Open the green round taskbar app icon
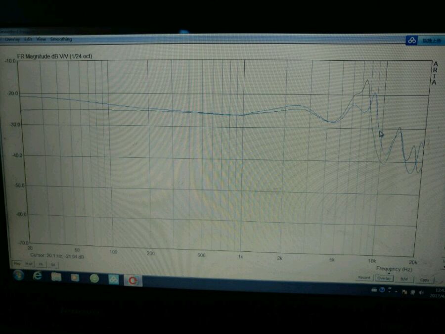445x334 pixels. pos(94,279)
